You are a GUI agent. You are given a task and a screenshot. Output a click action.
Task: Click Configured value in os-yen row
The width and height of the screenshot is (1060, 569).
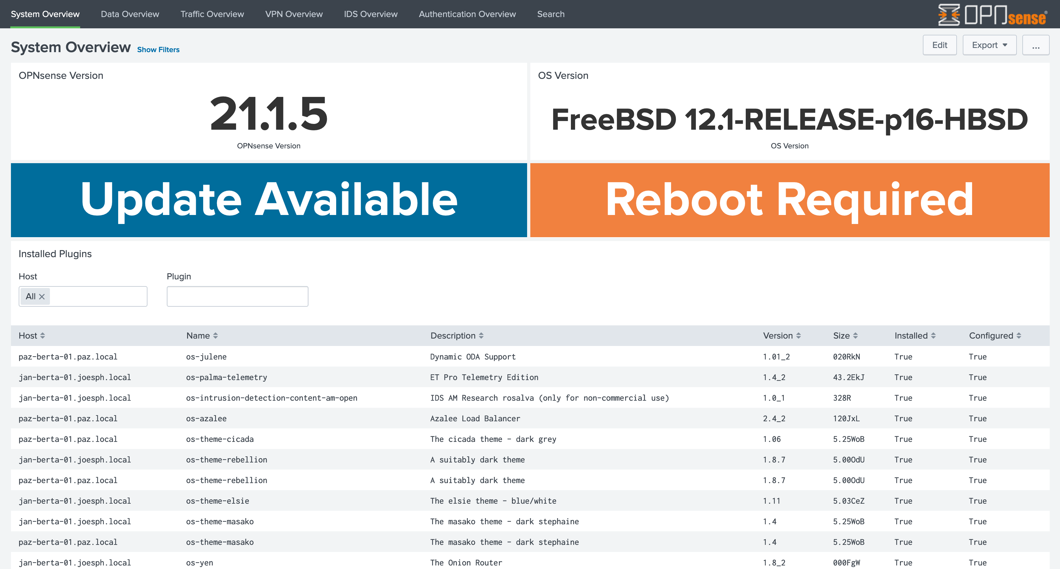978,563
